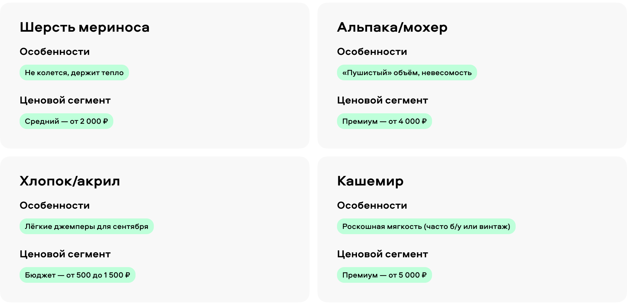The width and height of the screenshot is (627, 304).
Task: Click "Ценовой сегмент" heading under Шерсть мериноса
Action: pos(65,100)
